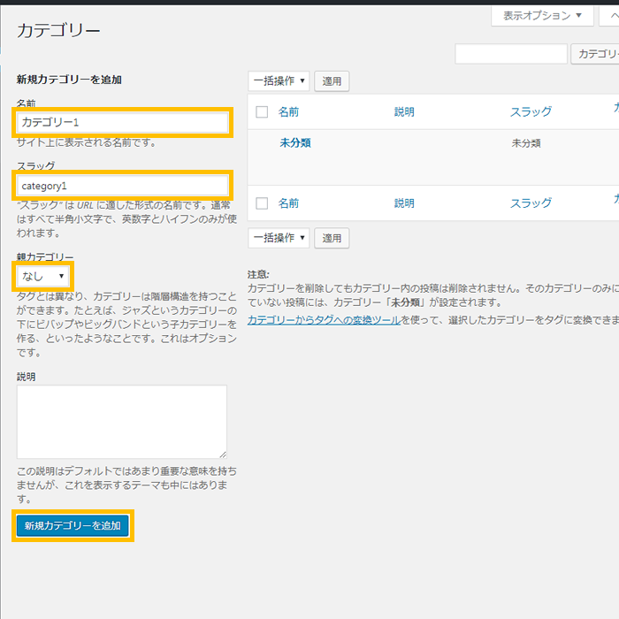Open the lower 一括操作 dropdown

click(279, 238)
